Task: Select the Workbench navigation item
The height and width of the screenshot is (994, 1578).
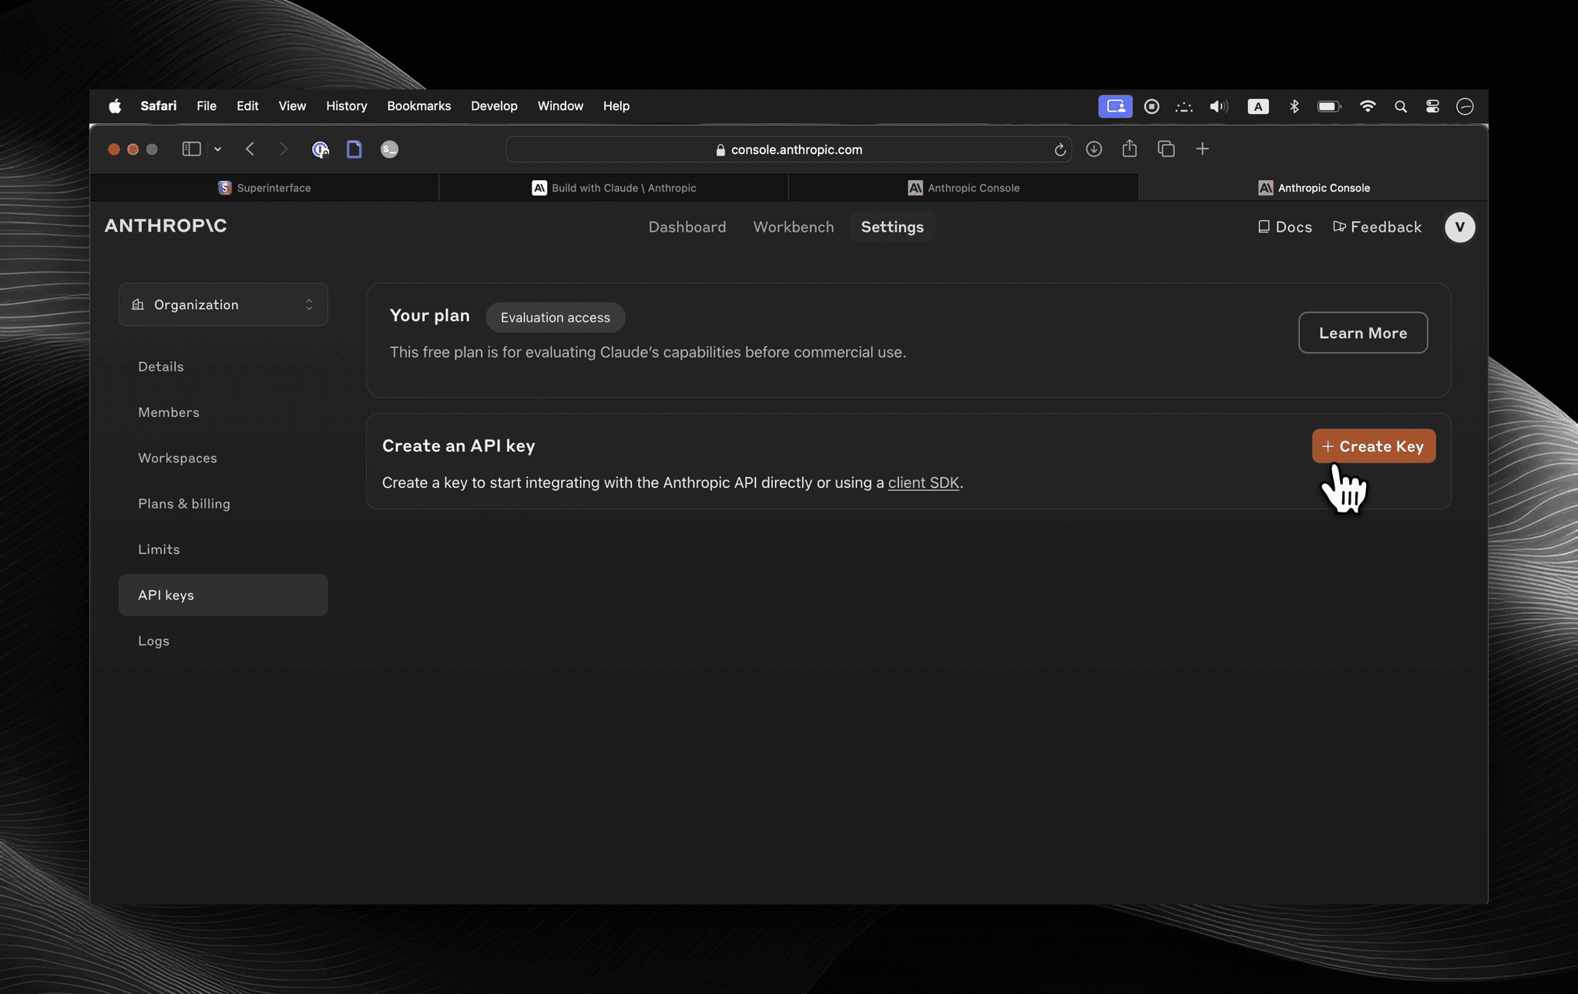Action: click(793, 227)
